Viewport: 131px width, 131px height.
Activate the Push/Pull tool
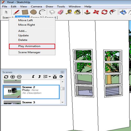click(87, 12)
